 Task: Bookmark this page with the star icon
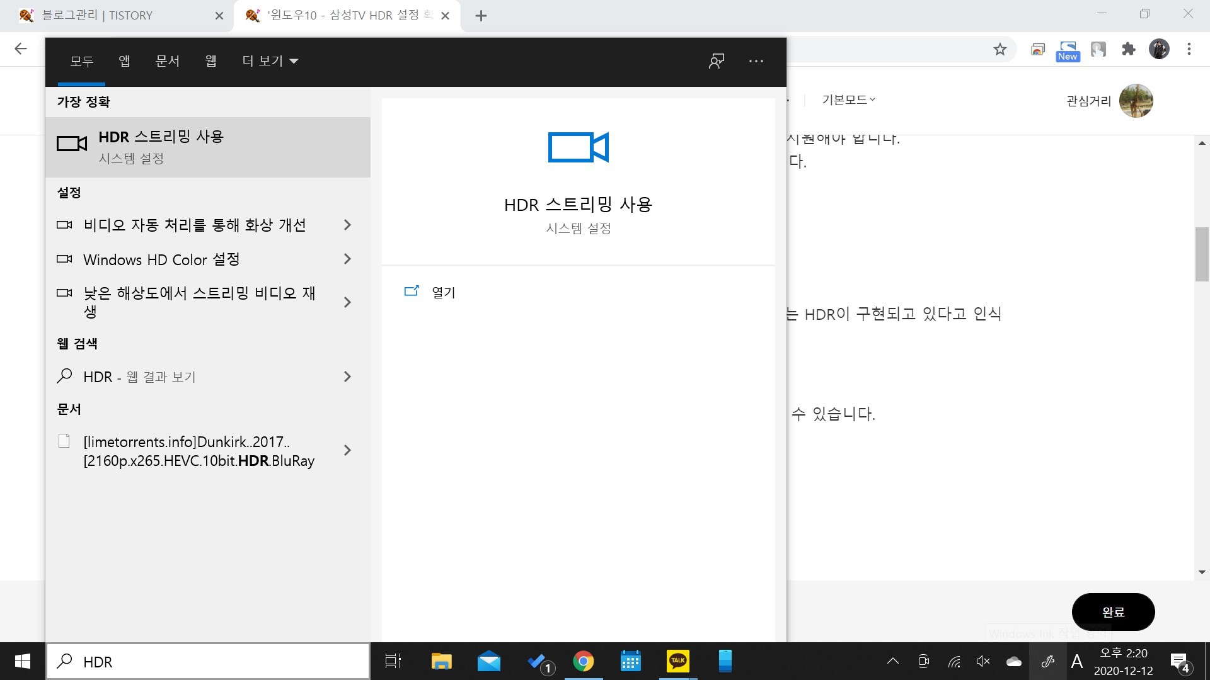tap(1000, 49)
